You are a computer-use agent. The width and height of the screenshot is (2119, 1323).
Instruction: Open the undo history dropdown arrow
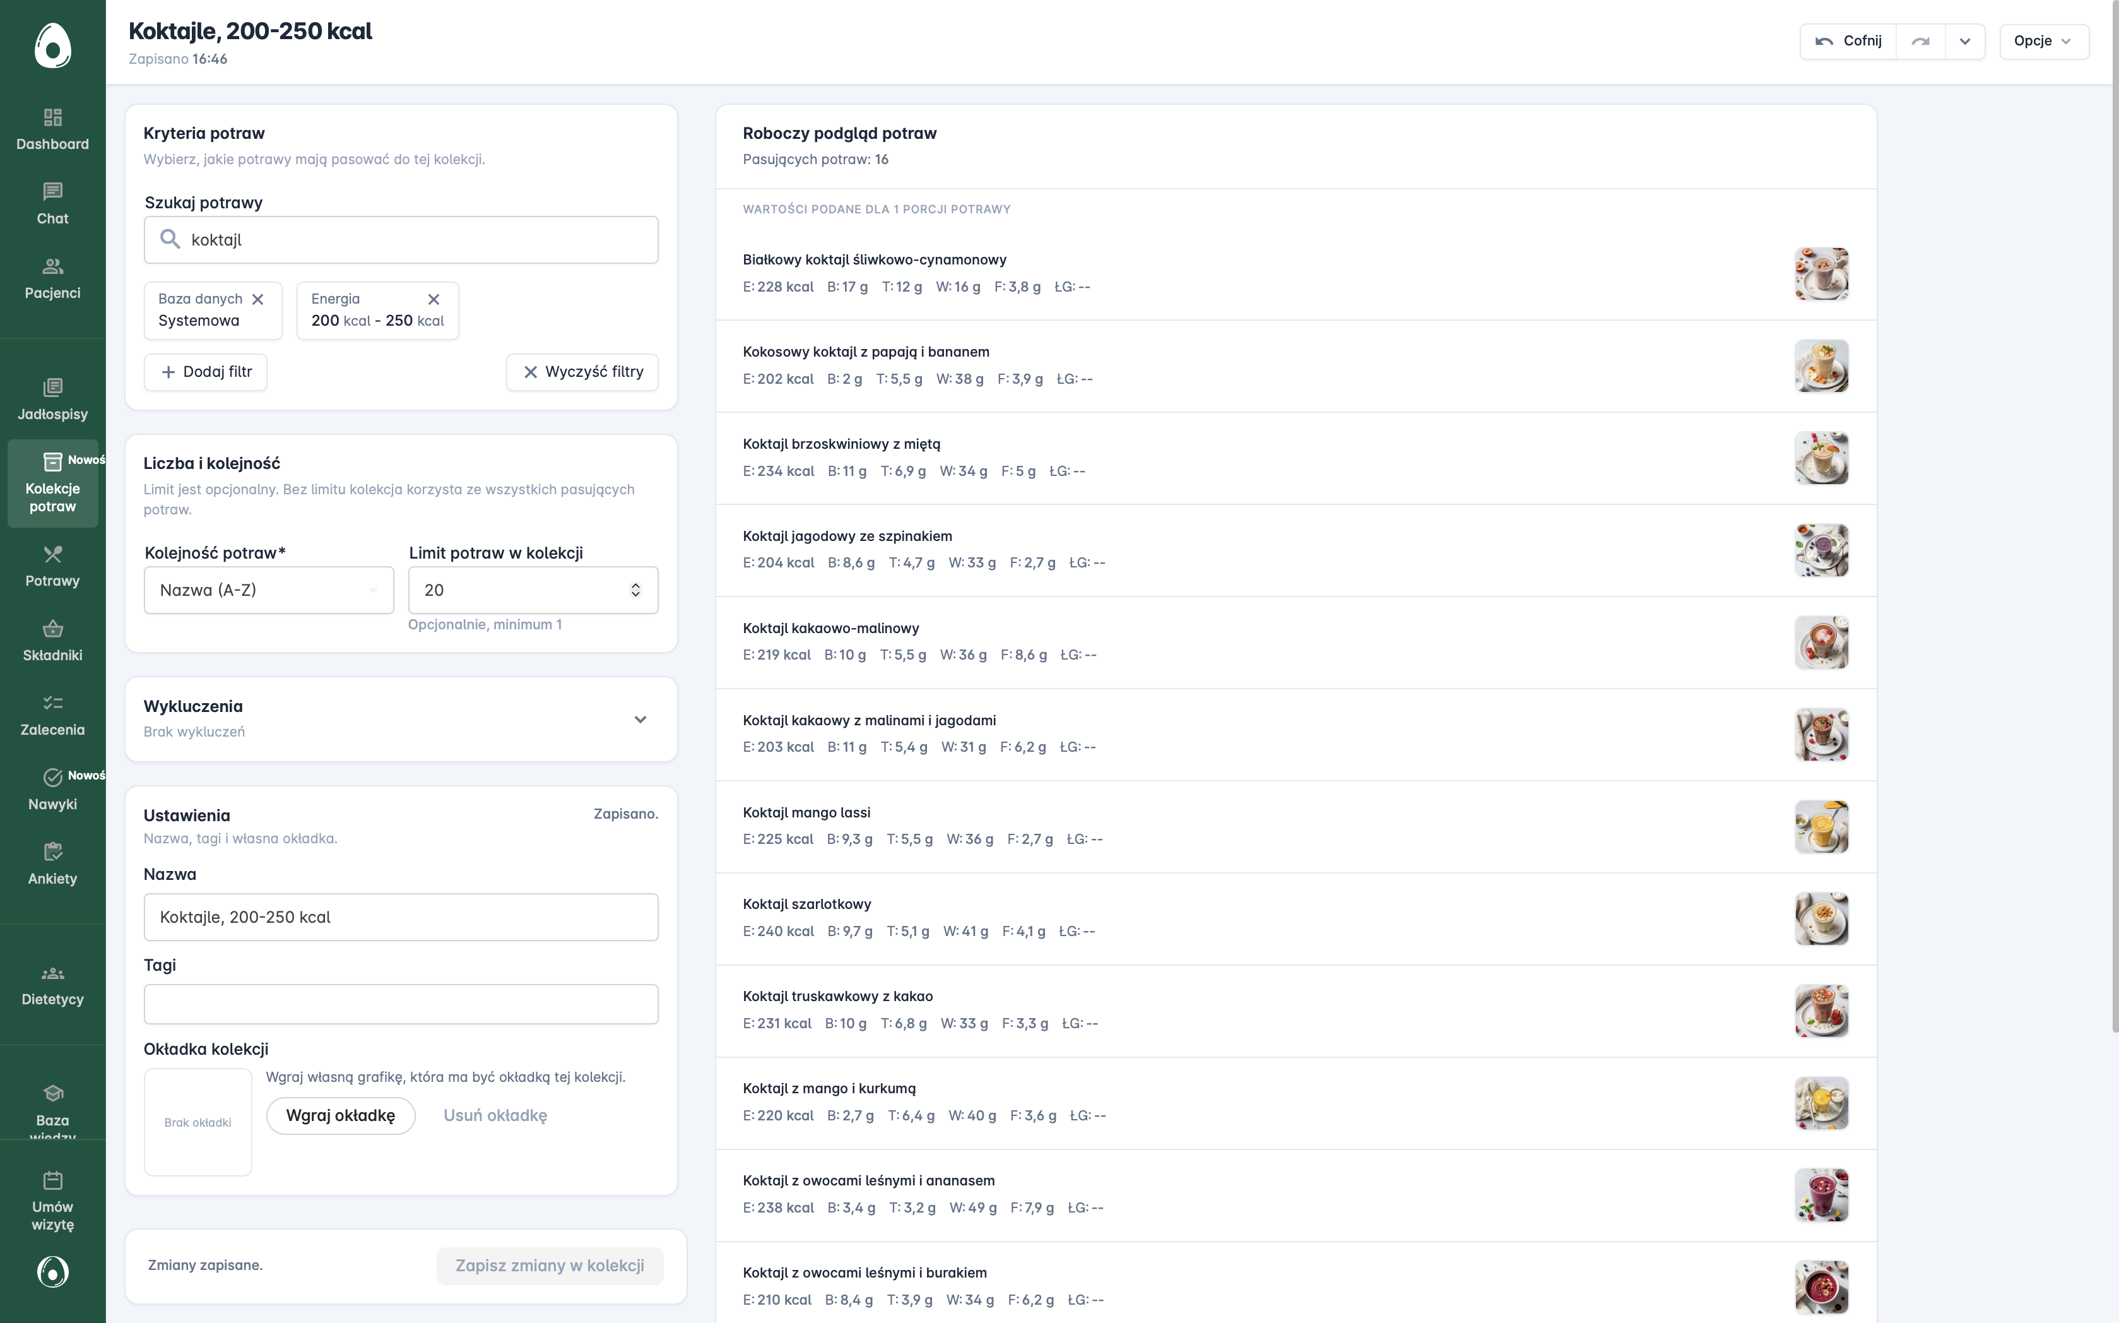tap(1965, 41)
